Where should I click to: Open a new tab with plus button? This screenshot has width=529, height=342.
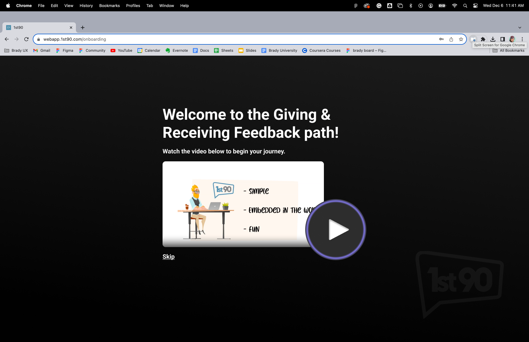83,28
